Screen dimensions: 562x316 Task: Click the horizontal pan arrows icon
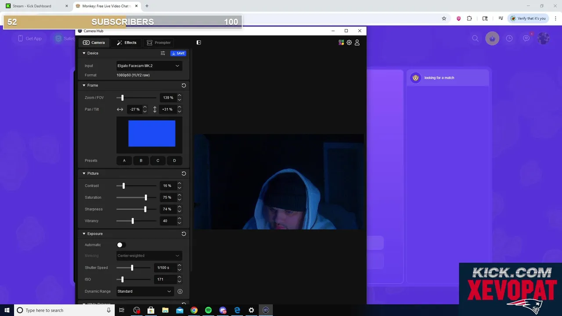click(120, 109)
